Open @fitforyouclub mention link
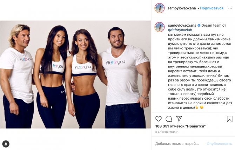This screenshot has height=150, width=235. (180, 30)
